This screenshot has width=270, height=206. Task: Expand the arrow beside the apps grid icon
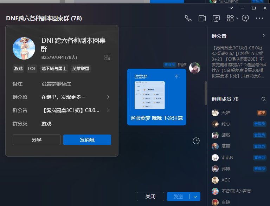click(x=237, y=18)
